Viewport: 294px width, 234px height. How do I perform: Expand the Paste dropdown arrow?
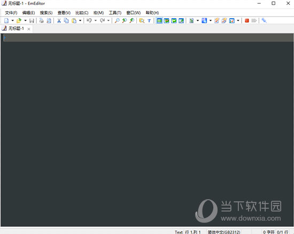click(80, 20)
